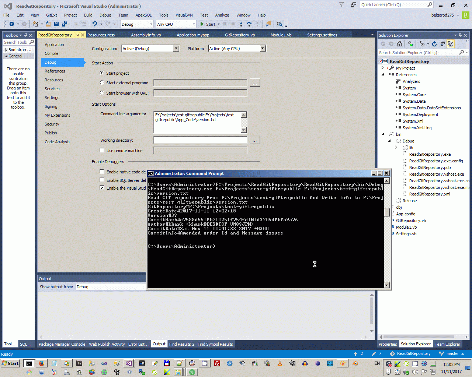Open the Build menu
This screenshot has height=377, width=472.
point(88,15)
